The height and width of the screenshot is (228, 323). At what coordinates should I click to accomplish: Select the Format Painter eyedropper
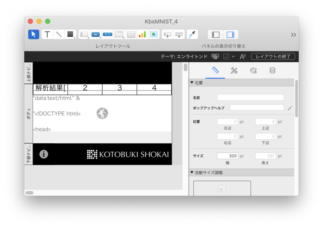pyautogui.click(x=192, y=34)
